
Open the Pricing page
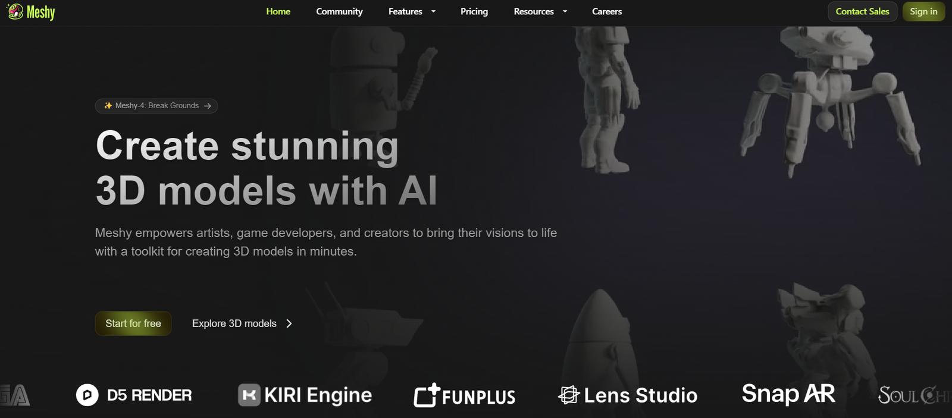click(474, 11)
